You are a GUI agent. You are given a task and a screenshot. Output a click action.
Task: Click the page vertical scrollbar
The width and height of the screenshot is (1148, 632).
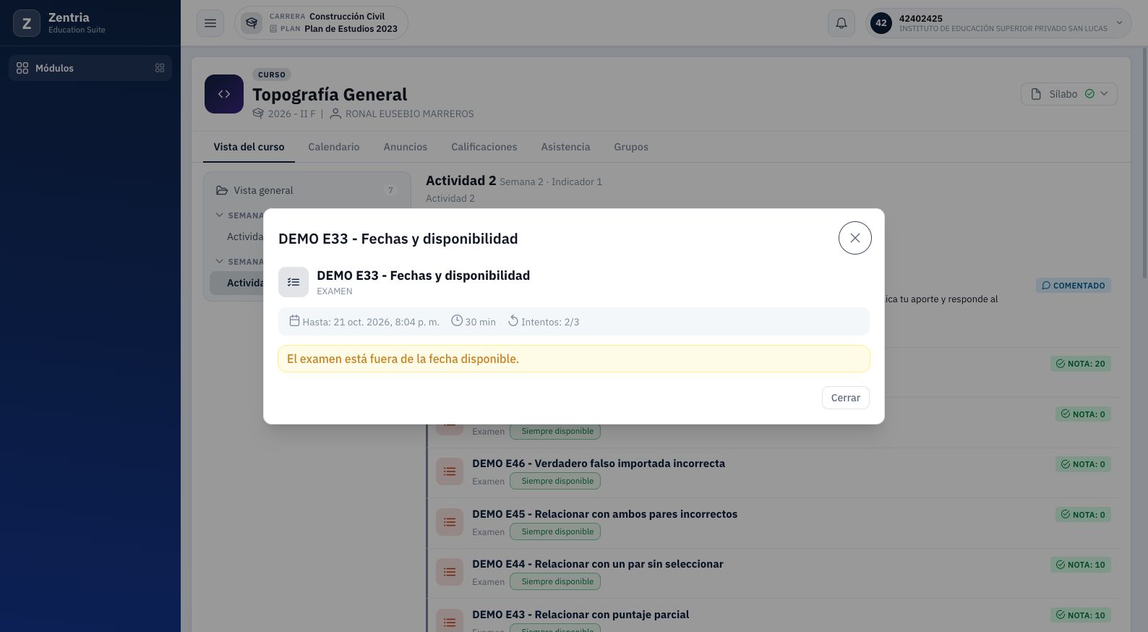(1144, 163)
